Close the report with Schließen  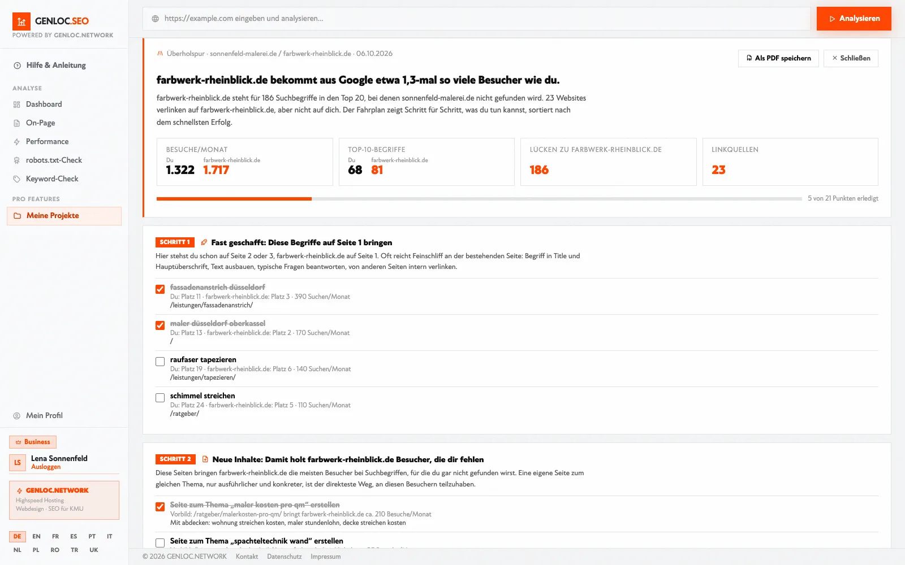[x=851, y=58]
